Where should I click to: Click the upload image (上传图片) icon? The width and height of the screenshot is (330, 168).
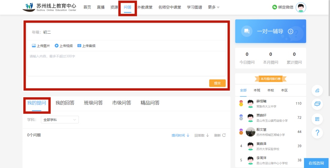tap(34, 46)
